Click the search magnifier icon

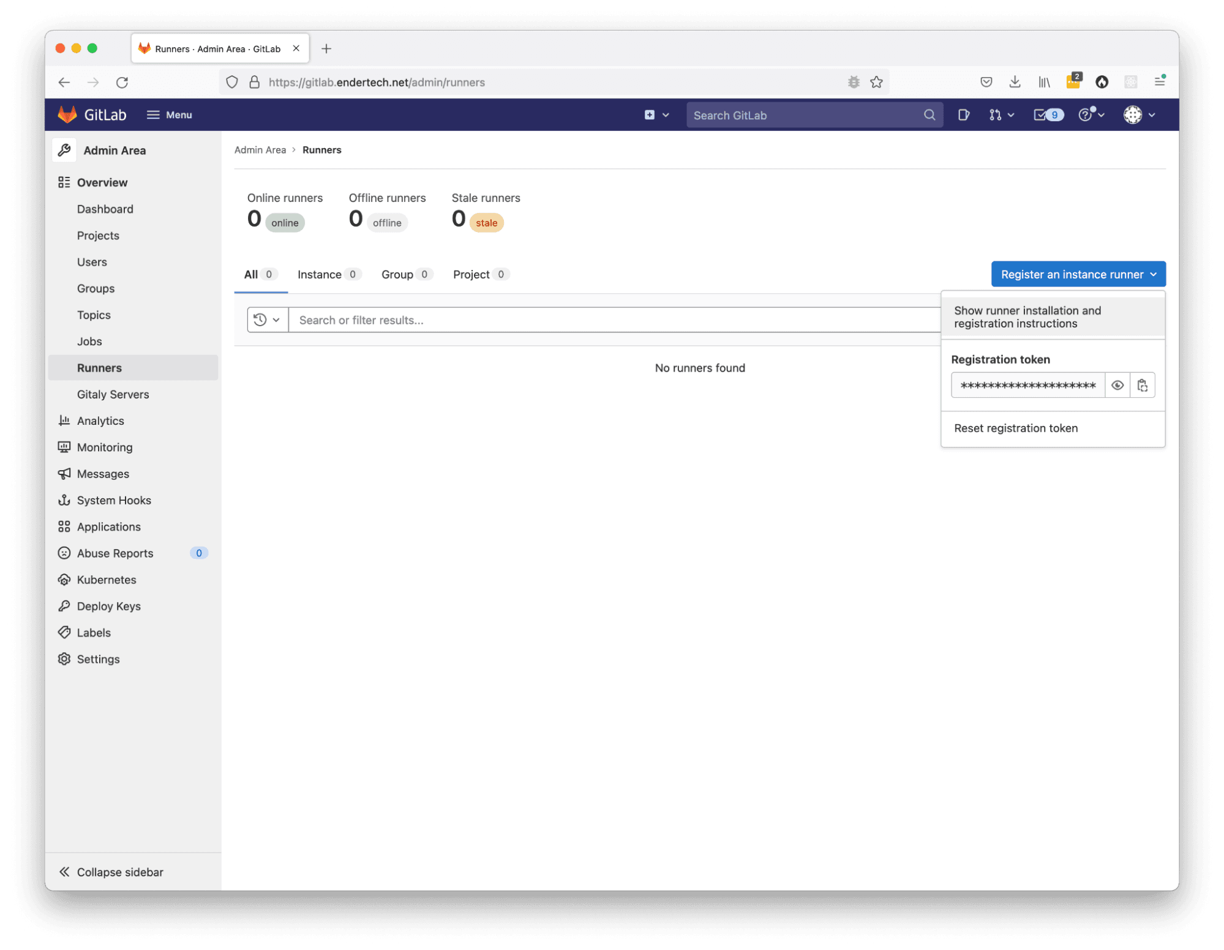929,115
